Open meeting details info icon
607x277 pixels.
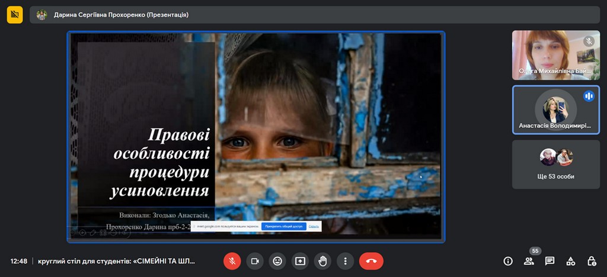click(508, 261)
